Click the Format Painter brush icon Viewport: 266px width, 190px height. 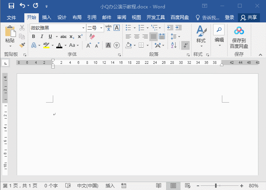[x=22, y=45]
